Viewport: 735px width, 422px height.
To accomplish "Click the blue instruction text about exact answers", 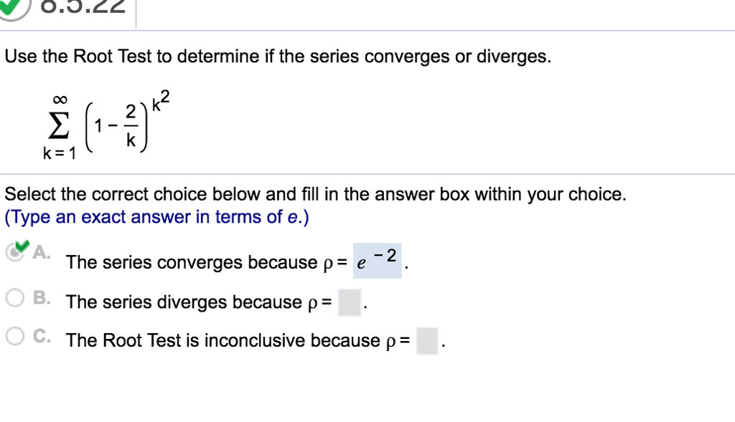I will (x=156, y=216).
